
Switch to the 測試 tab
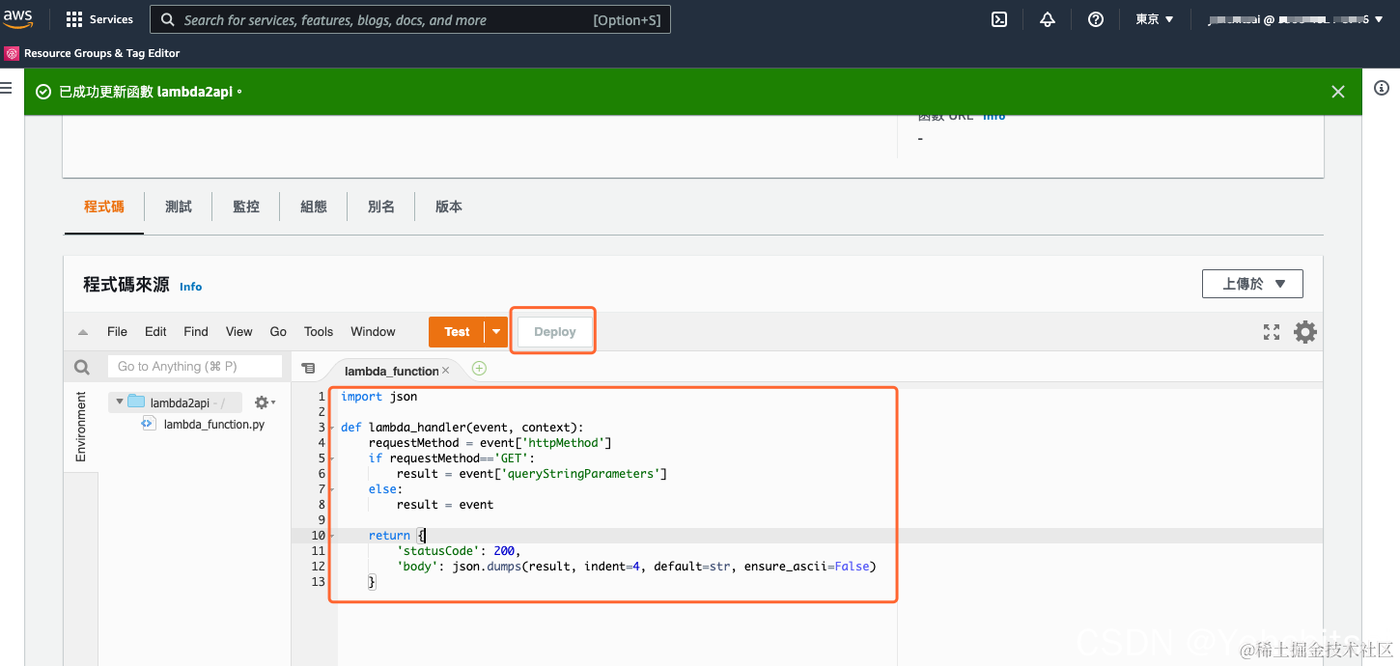(x=179, y=207)
